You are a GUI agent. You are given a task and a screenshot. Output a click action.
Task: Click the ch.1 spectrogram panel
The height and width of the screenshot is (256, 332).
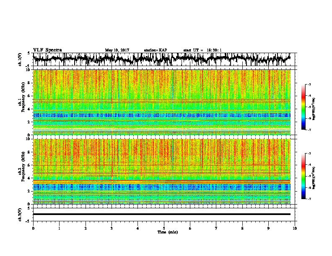coord(161,102)
